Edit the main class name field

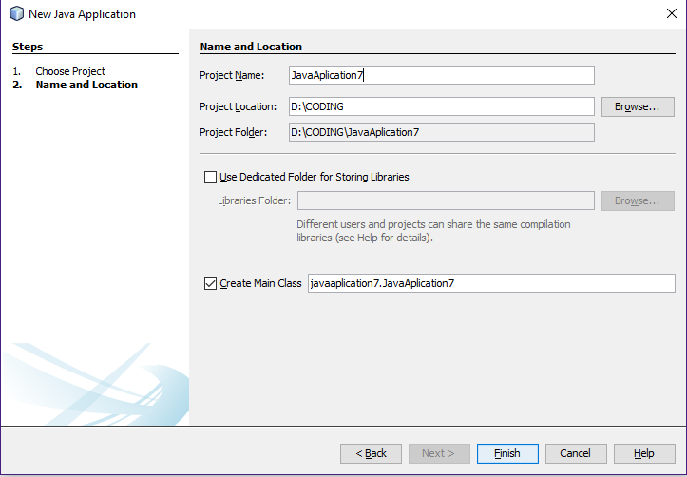pos(491,283)
